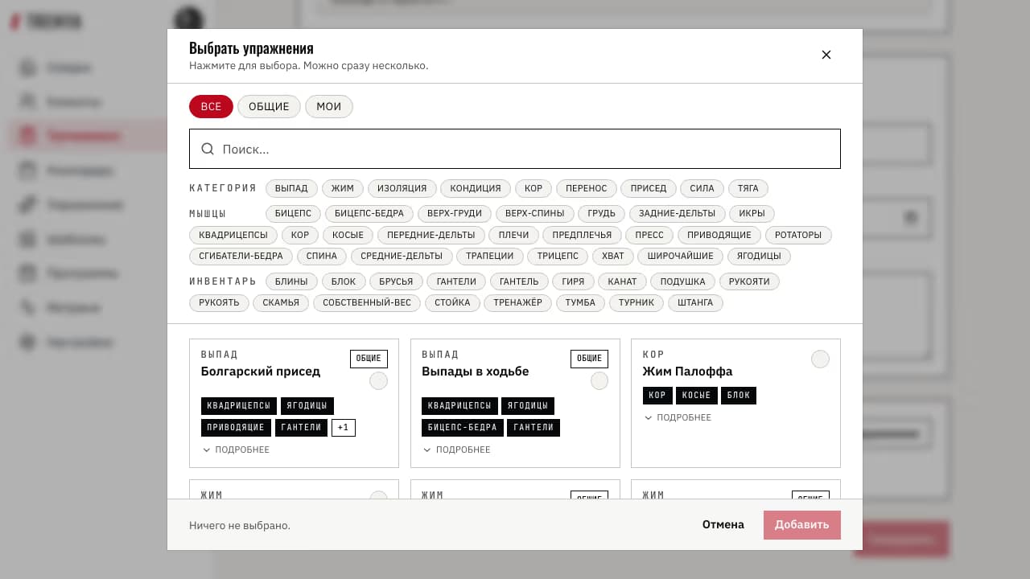Viewport: 1030px width, 579px height.
Task: Select the ПРЕДПЛЕЧЬЯ muscle chip
Action: click(583, 235)
